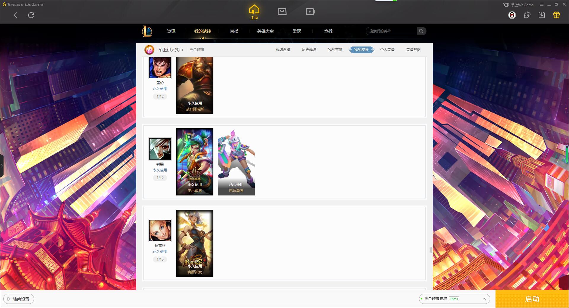The image size is (569, 308).
Task: Open 辅助设置 settings button
Action: pos(18,299)
